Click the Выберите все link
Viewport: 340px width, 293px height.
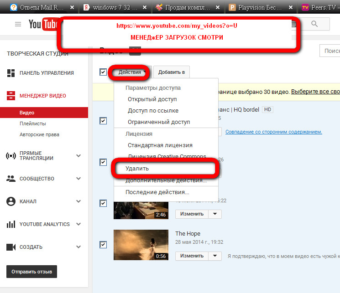coord(315,92)
